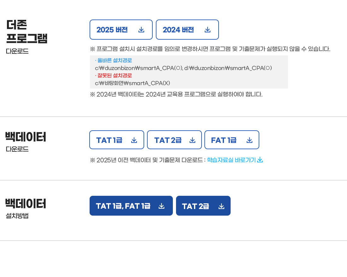Click the download icon in the 2025 버전 button
This screenshot has width=347, height=277.
(x=141, y=30)
